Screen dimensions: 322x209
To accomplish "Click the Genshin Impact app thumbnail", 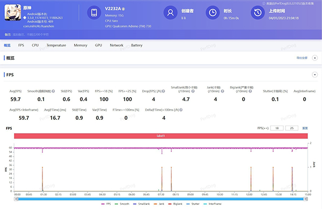I will click(x=13, y=12).
